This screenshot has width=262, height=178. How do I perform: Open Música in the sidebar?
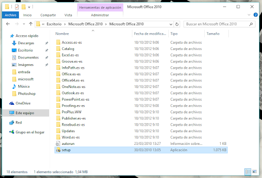[x=24, y=86]
